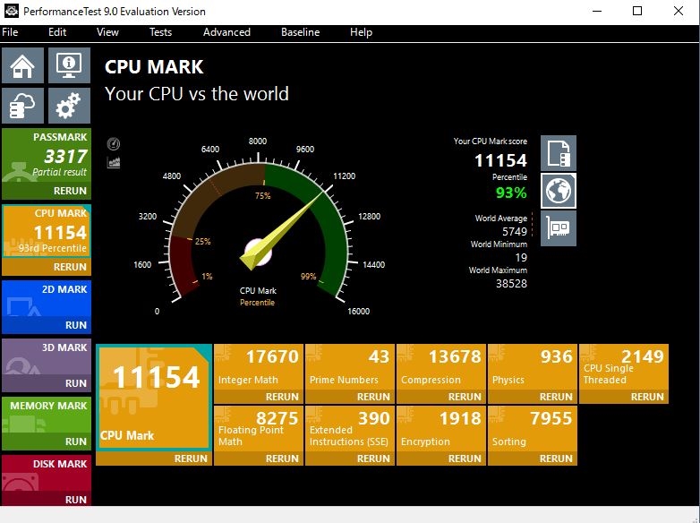Rerun the Physics test
Image resolution: width=700 pixels, height=523 pixels.
pyautogui.click(x=533, y=397)
